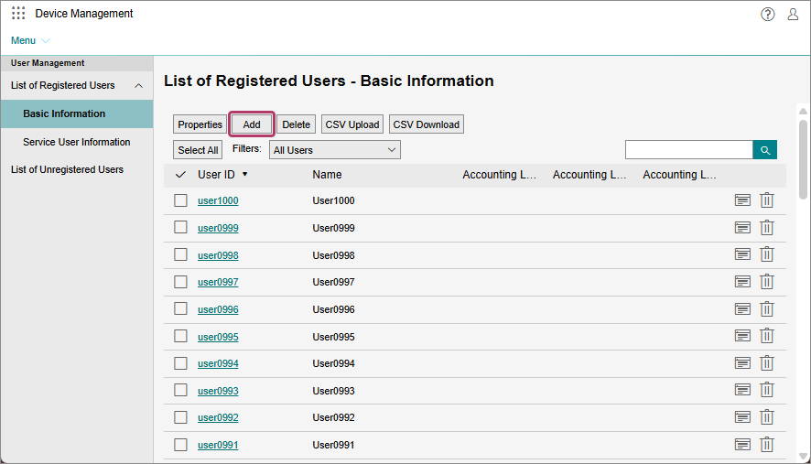
Task: Click the search text field
Action: [688, 150]
